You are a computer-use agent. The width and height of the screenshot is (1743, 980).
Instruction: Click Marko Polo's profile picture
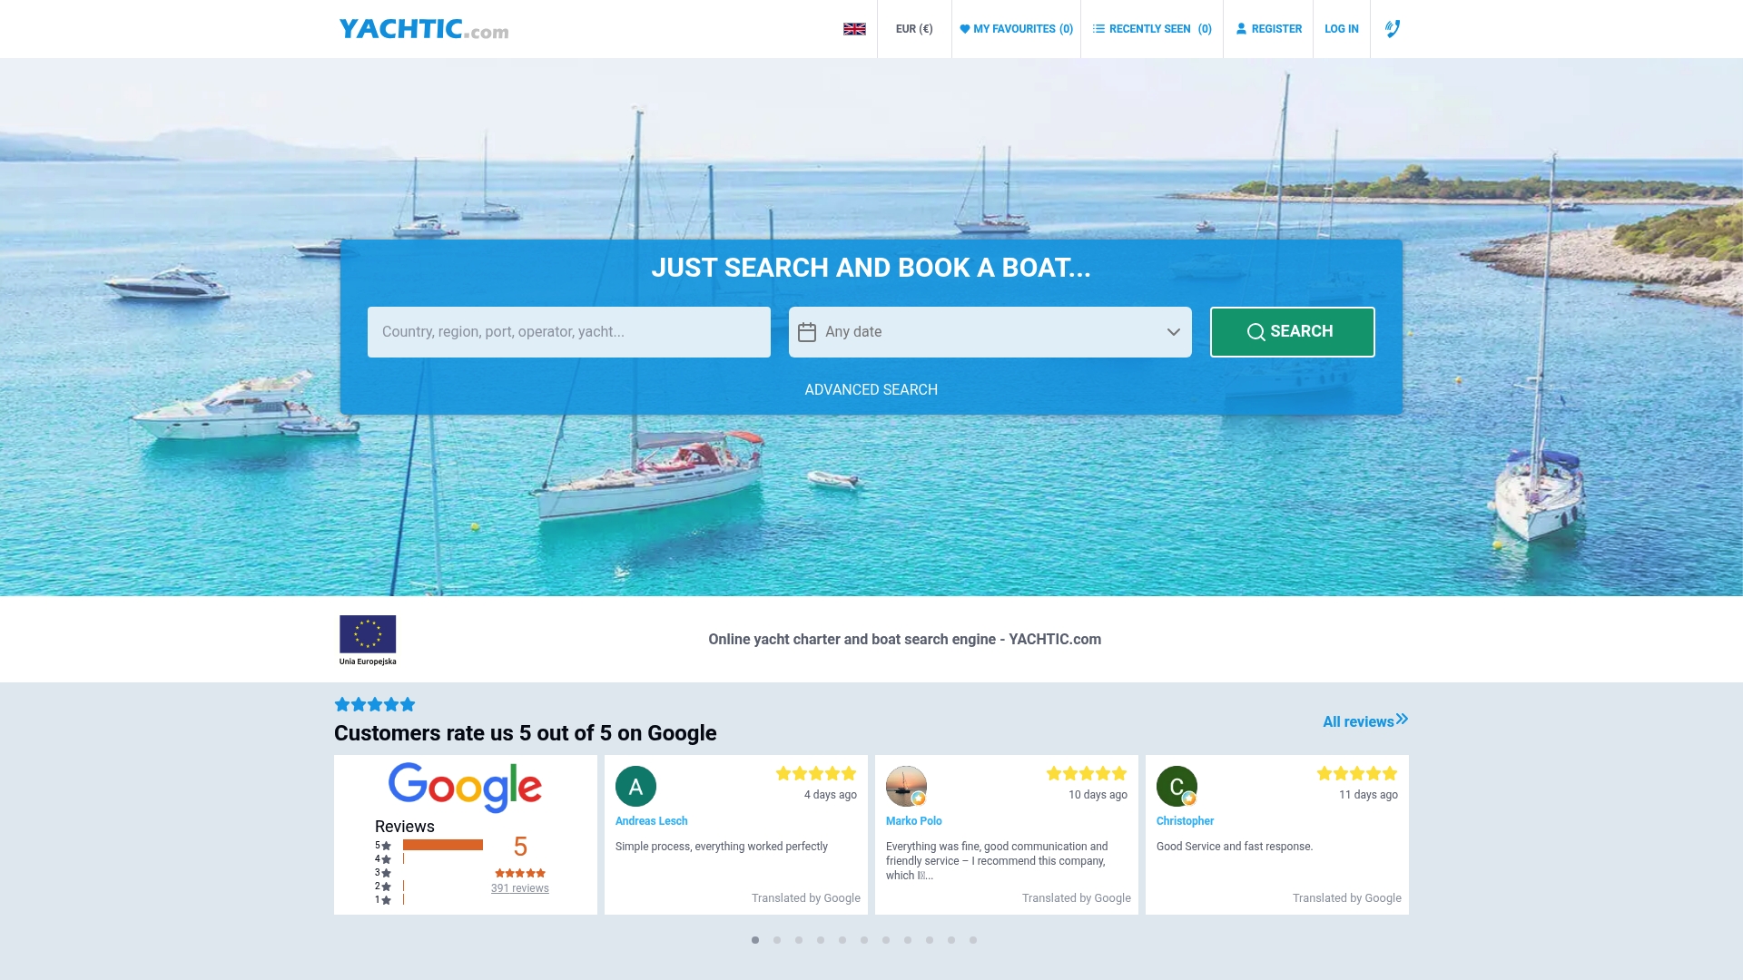(906, 786)
